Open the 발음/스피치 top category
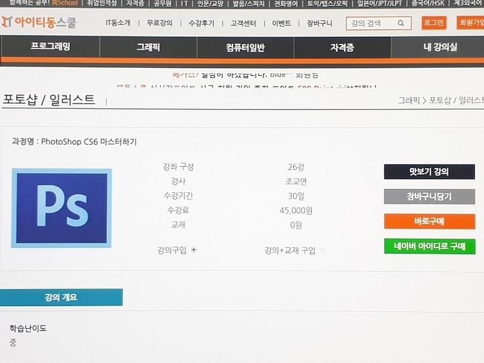 pos(249,3)
